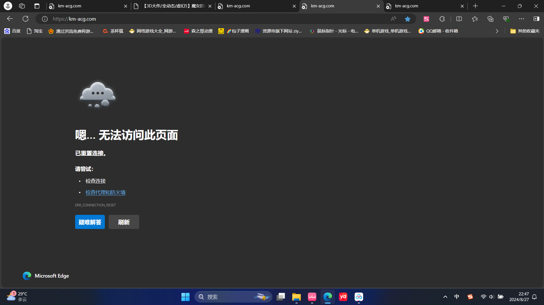This screenshot has height=305, width=544.
Task: Open the Read Aloud icon in address bar
Action: pyautogui.click(x=393, y=19)
